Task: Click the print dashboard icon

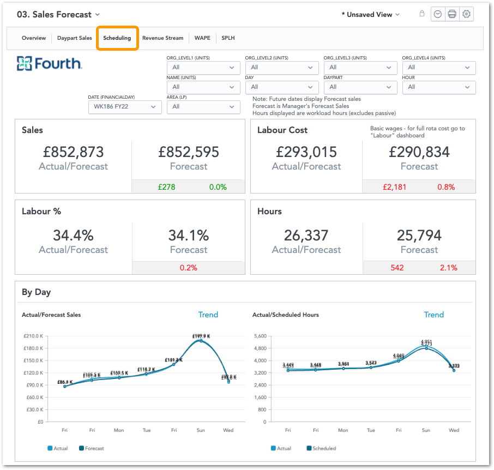Action: click(x=452, y=15)
